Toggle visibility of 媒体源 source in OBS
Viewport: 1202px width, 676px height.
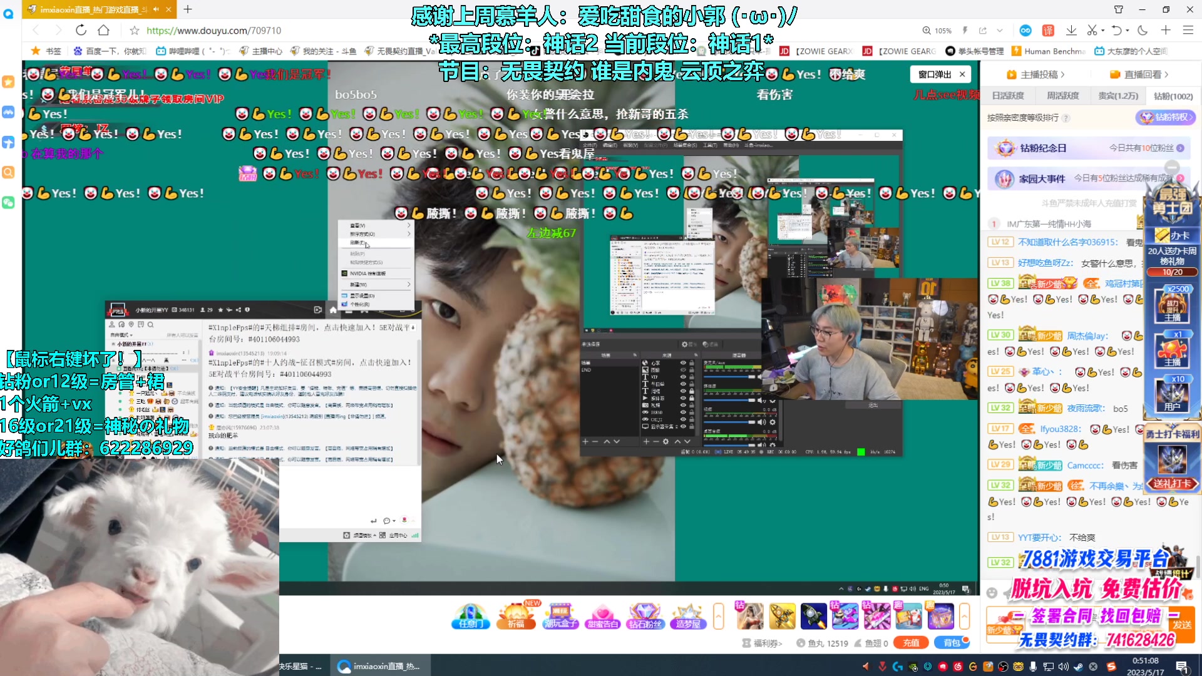tap(683, 398)
